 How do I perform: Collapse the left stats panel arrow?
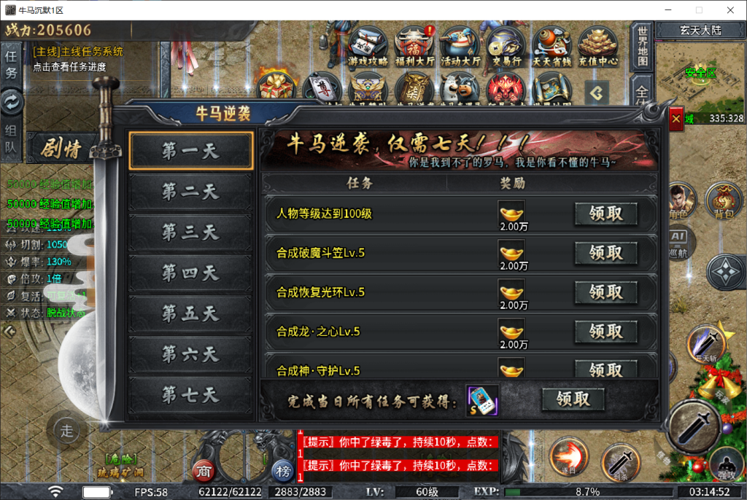9,331
